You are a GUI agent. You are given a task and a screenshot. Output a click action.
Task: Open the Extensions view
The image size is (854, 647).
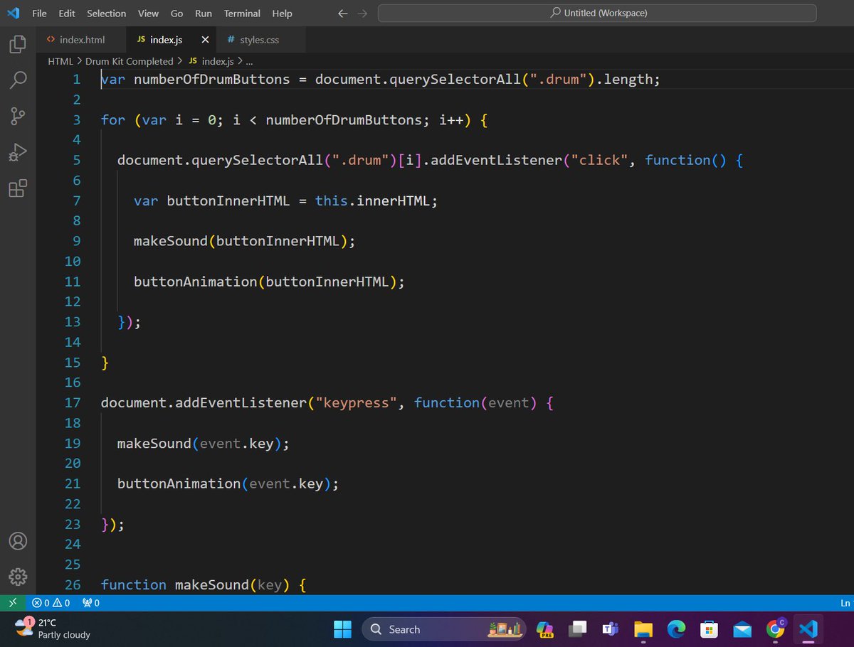pos(18,188)
